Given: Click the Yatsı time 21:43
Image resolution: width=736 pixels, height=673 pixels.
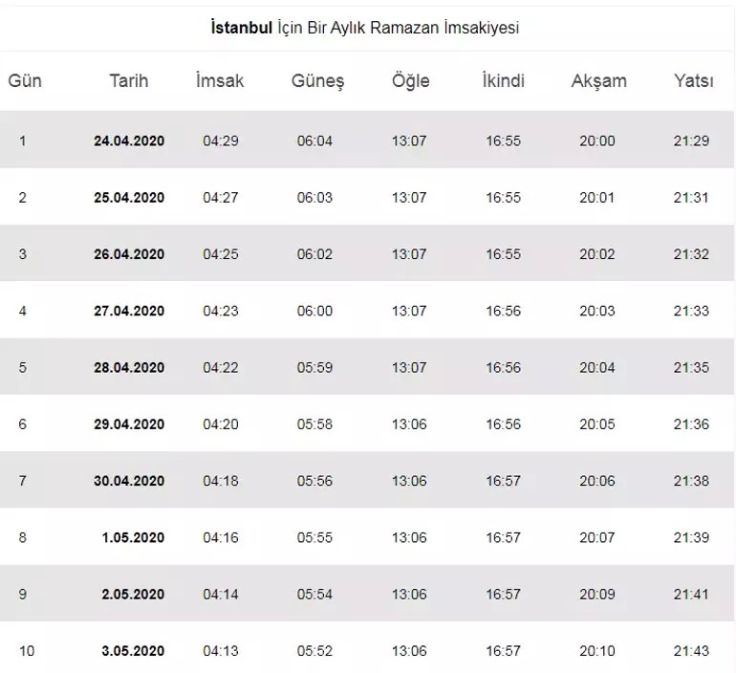Looking at the screenshot, I should click(691, 651).
